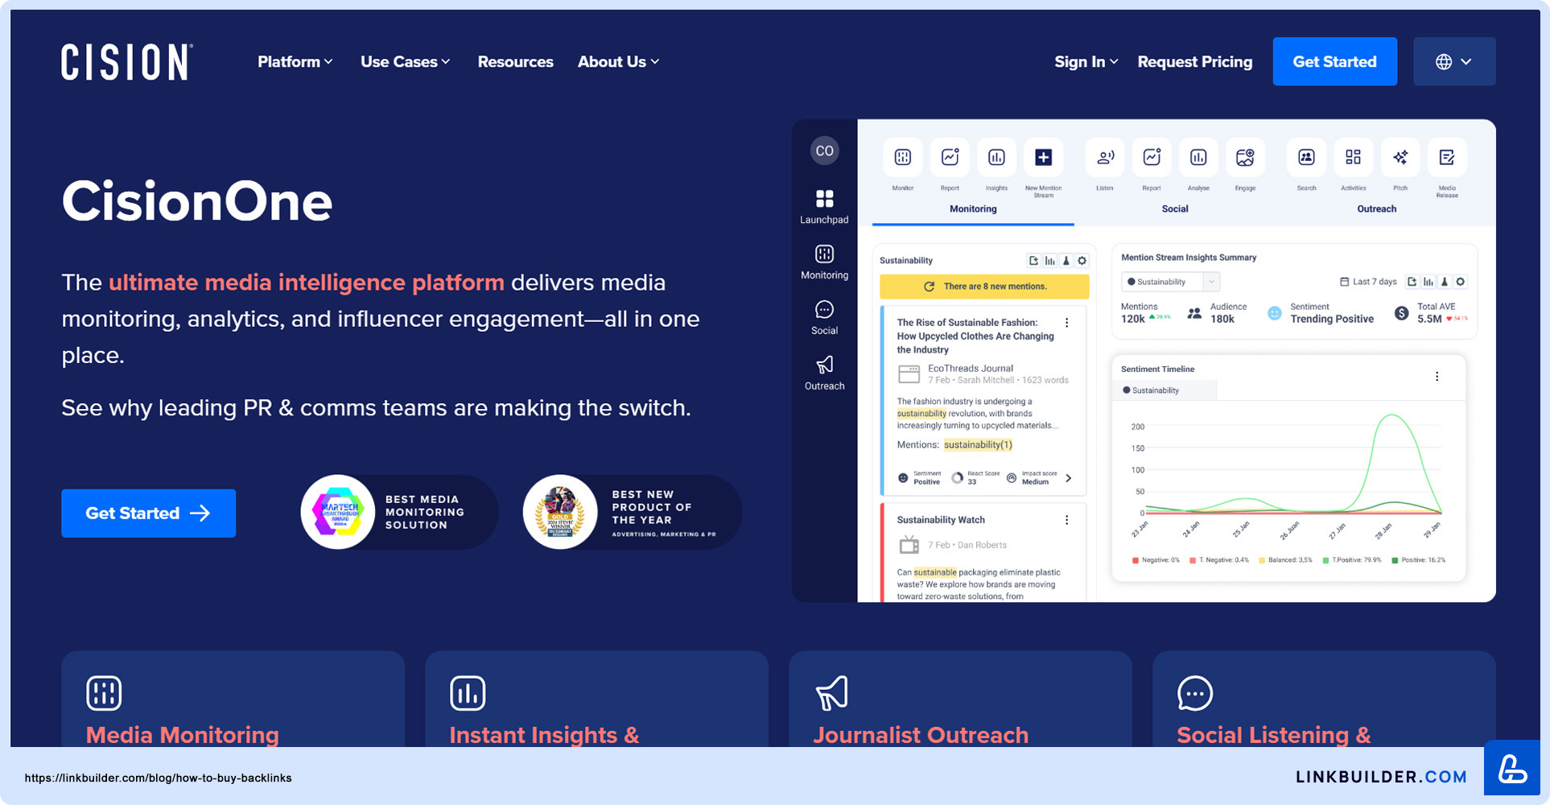Switch to the Monitoring tab
Viewport: 1550px width, 805px height.
coord(973,209)
